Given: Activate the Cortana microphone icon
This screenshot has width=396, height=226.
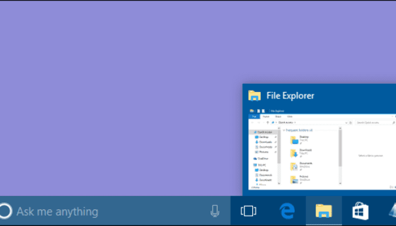Looking at the screenshot, I should (x=215, y=211).
